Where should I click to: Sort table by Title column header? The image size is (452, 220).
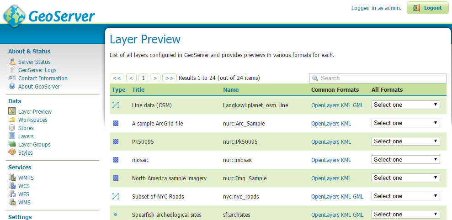138,90
